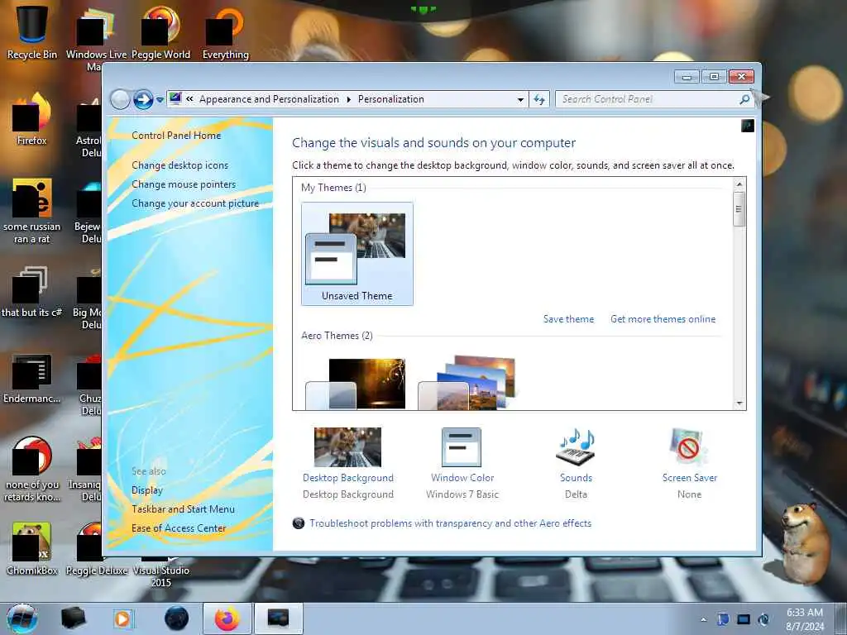847x635 pixels.
Task: Click the Refresh button beside address bar
Action: pyautogui.click(x=539, y=99)
